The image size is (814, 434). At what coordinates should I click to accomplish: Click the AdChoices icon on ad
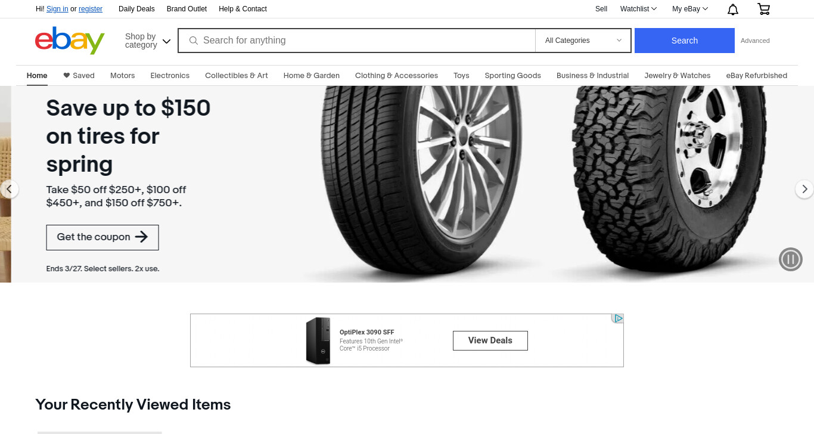(618, 318)
